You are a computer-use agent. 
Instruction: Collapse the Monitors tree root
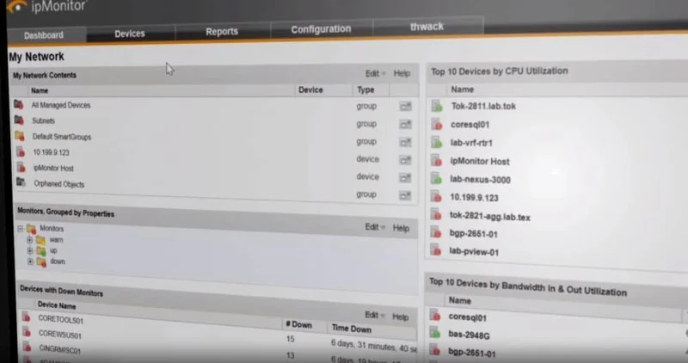coord(20,229)
